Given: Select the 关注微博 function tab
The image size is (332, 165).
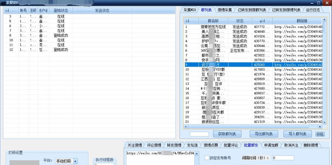Looking at the screenshot, I should click(x=134, y=145).
